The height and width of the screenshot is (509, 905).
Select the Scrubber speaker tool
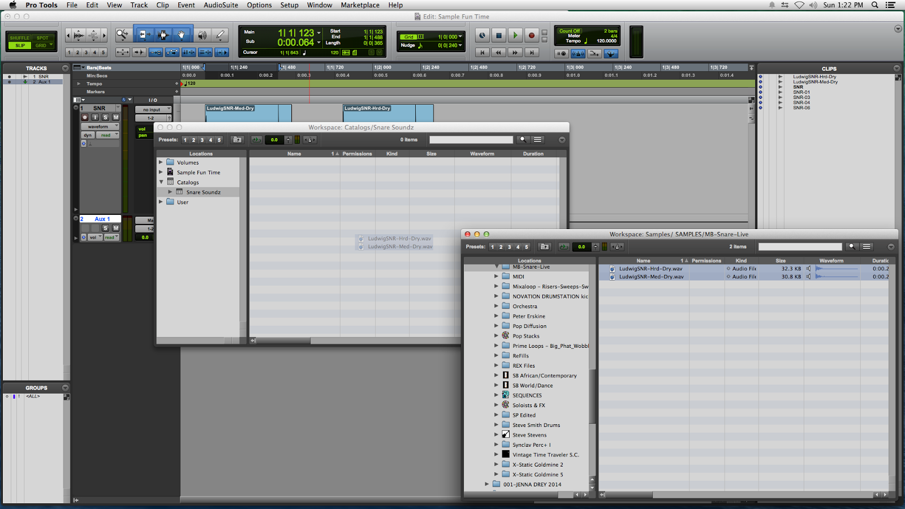[x=202, y=35]
